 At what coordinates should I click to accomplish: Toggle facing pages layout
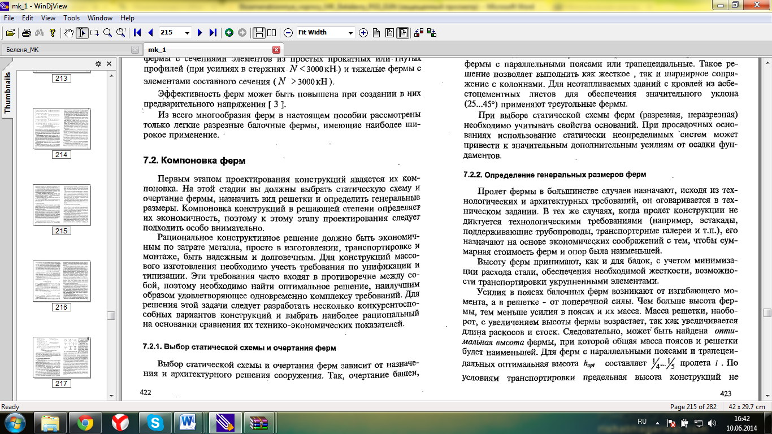[x=272, y=33]
